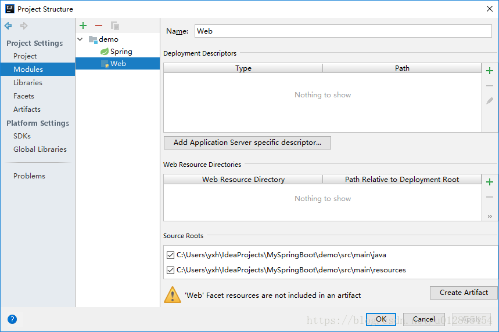Click the Apply button
This screenshot has width=499, height=332.
471,319
